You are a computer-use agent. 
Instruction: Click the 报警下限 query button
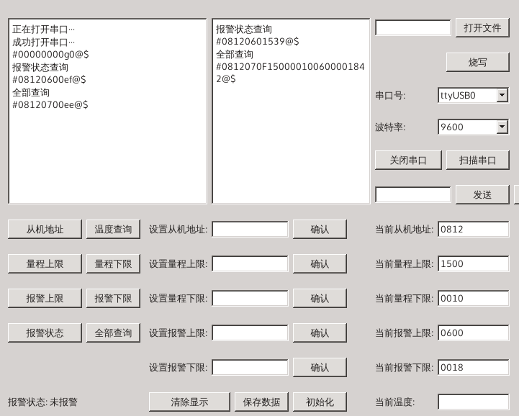pyautogui.click(x=113, y=298)
